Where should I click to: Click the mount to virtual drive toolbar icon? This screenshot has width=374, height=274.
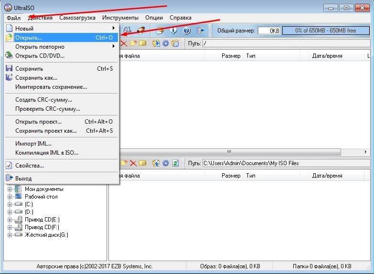tap(128, 31)
